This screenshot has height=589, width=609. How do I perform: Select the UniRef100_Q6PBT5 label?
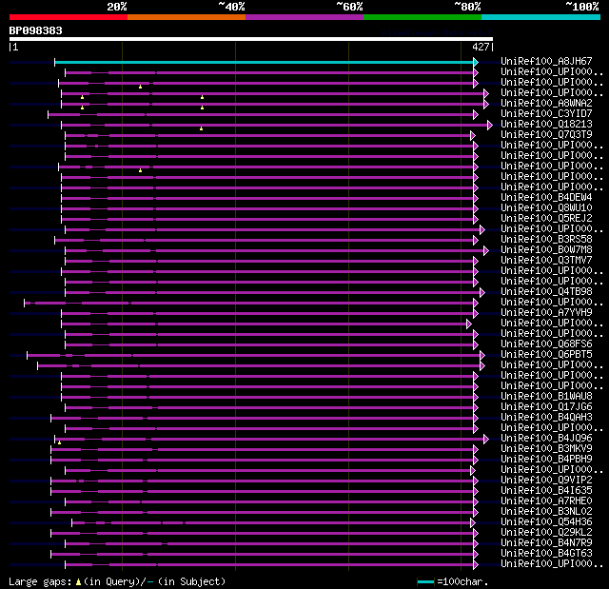point(546,355)
